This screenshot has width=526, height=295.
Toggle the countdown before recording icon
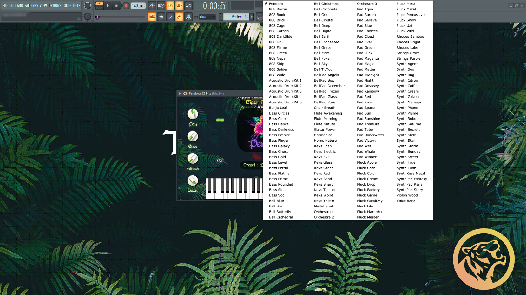(x=170, y=5)
